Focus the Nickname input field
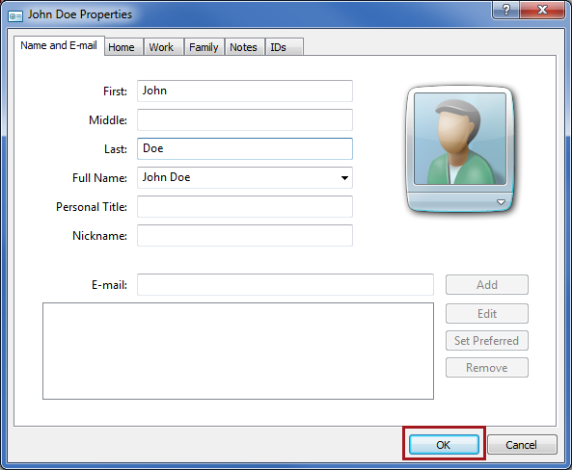The height and width of the screenshot is (470, 572). point(245,235)
